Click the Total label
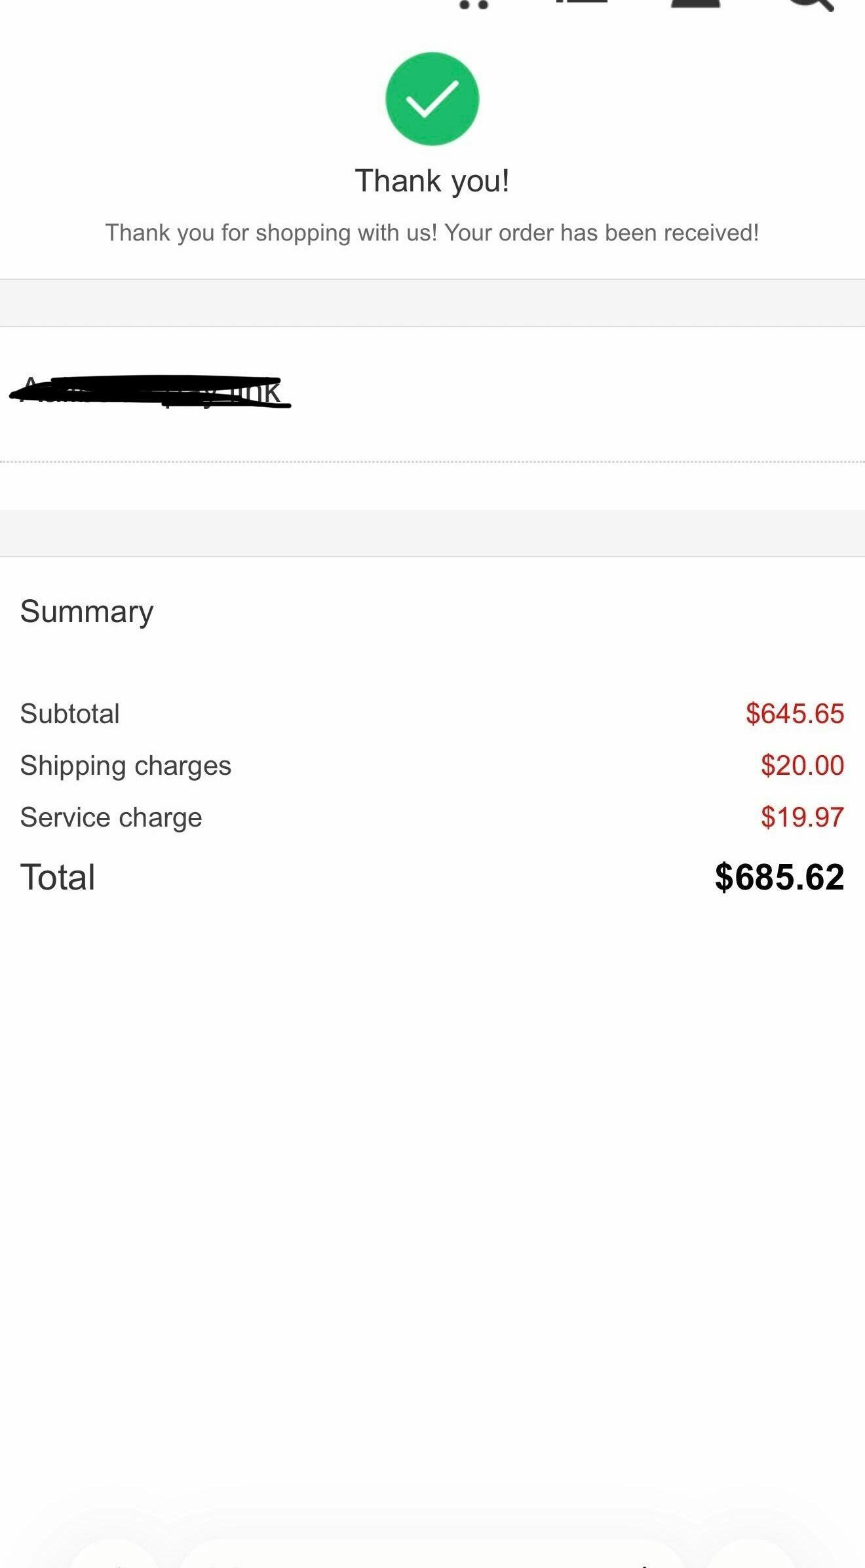Viewport: 865px width, 1568px height. 58,877
